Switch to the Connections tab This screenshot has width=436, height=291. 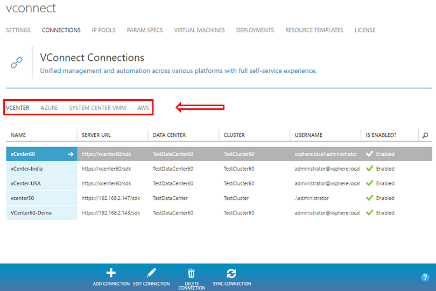(x=61, y=30)
